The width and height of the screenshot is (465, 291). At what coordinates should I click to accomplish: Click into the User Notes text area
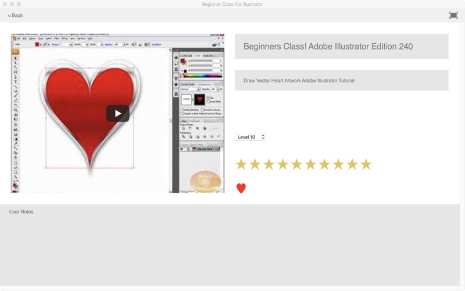[x=230, y=245]
